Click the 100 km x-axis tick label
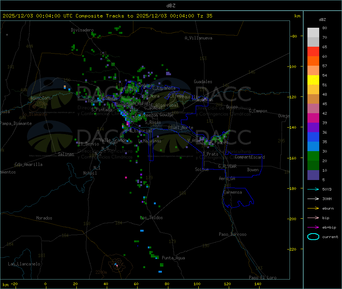 (x=197, y=284)
